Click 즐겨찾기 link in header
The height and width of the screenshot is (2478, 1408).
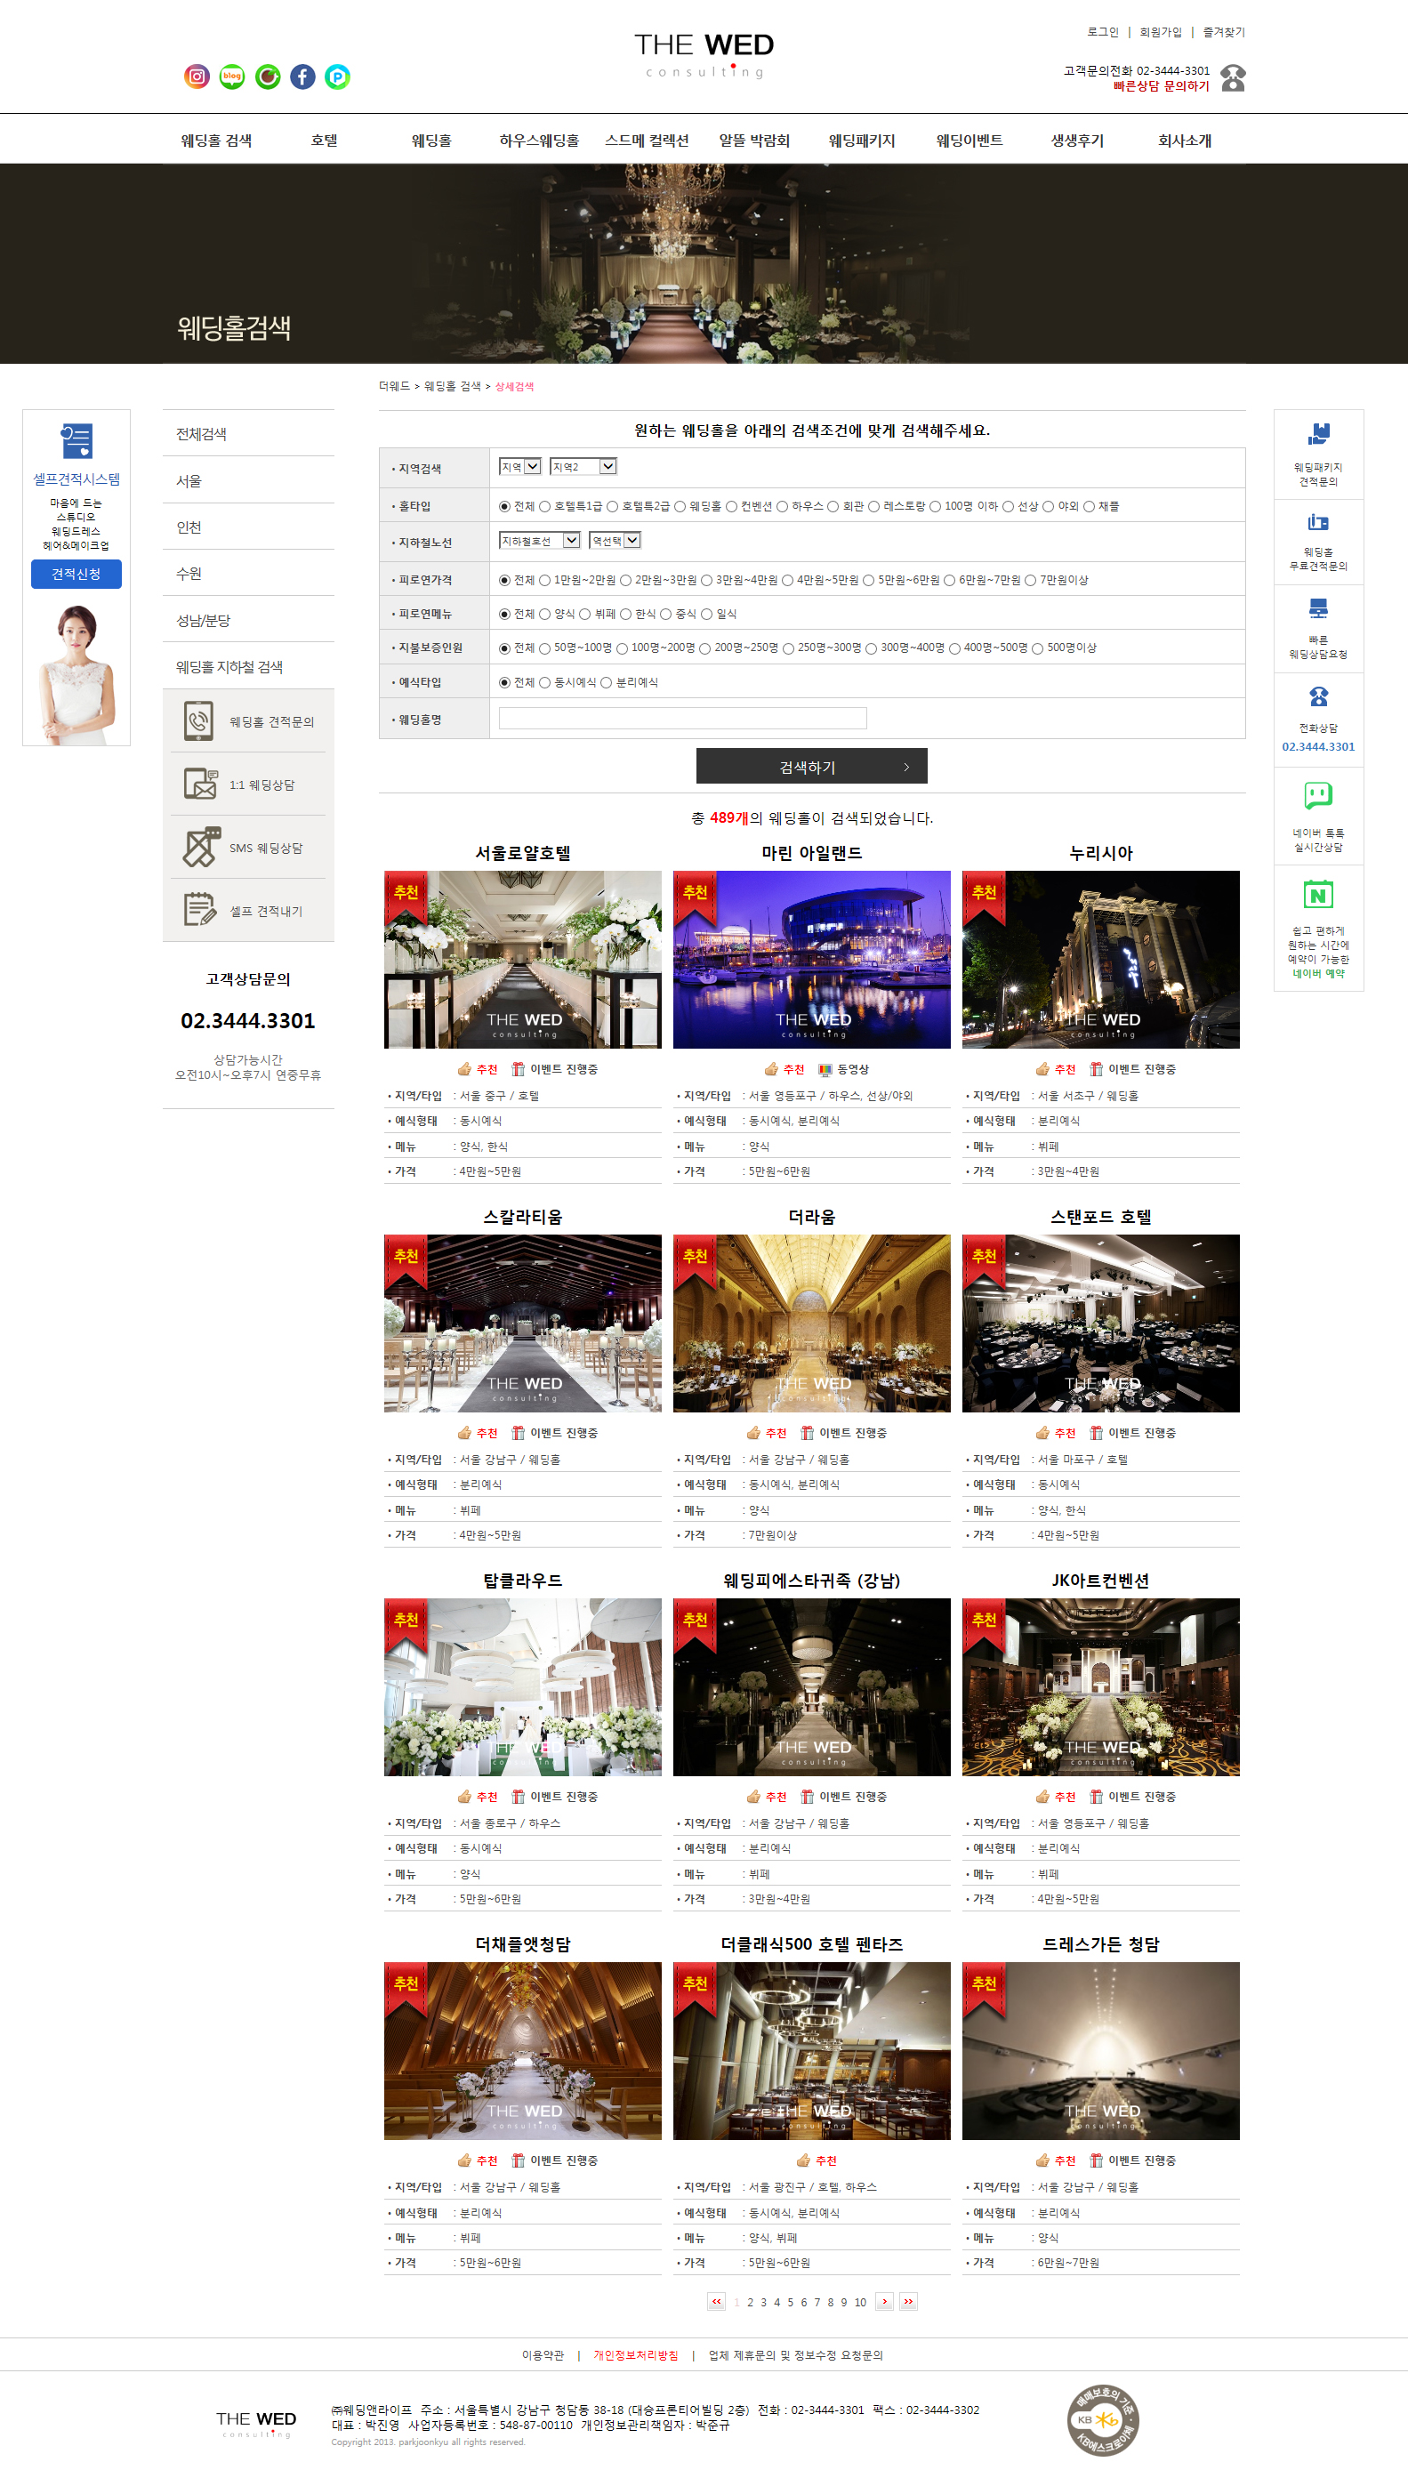pos(1224,32)
